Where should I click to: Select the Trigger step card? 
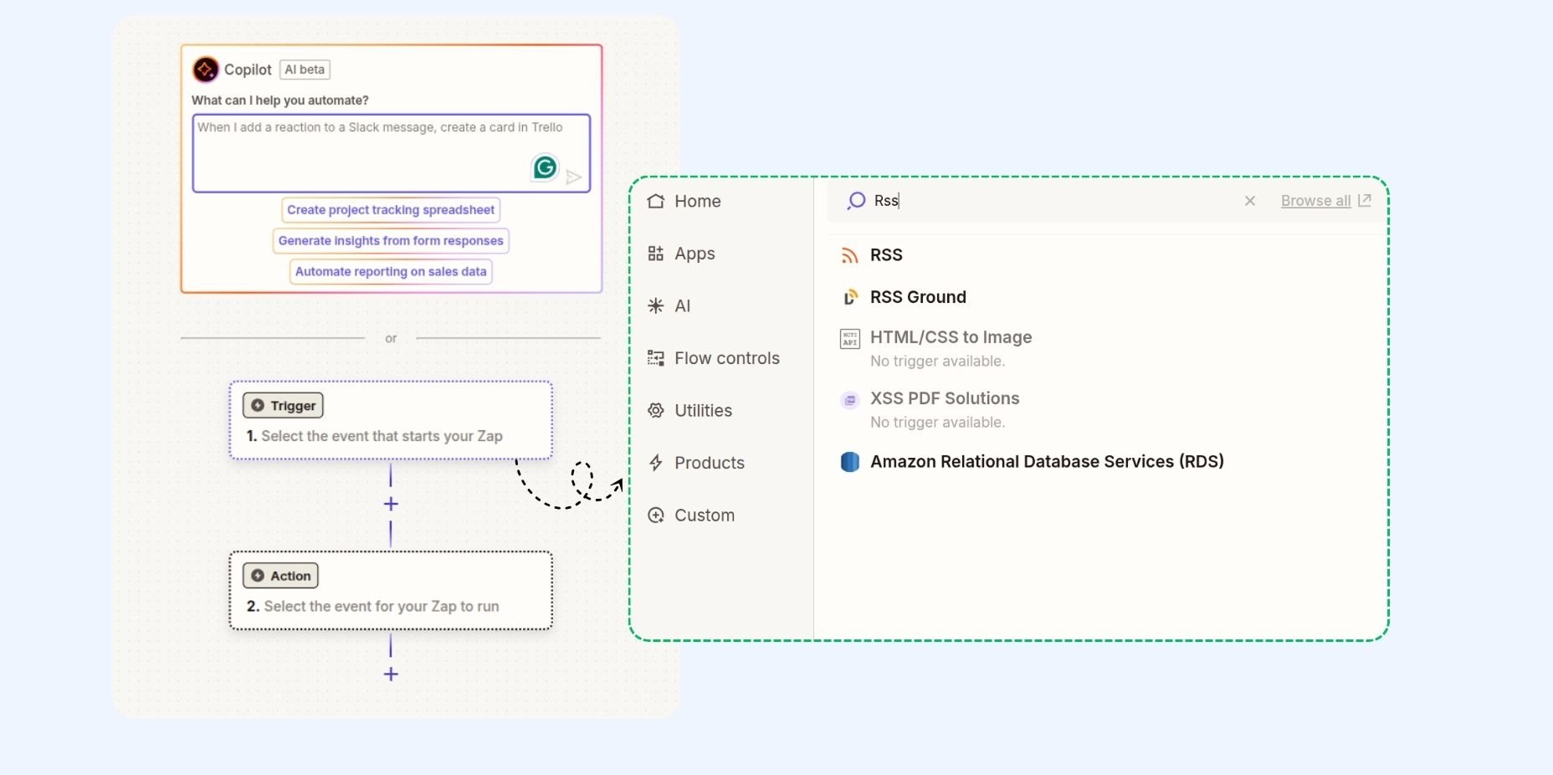(391, 421)
